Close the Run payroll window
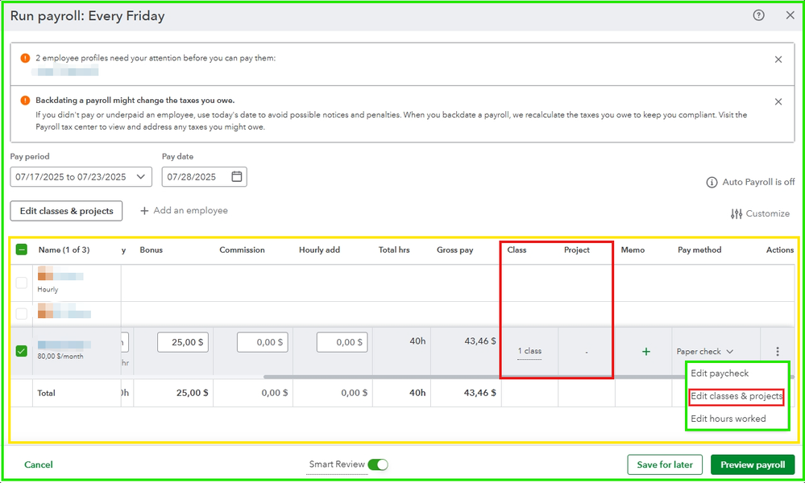The image size is (805, 483). [790, 15]
